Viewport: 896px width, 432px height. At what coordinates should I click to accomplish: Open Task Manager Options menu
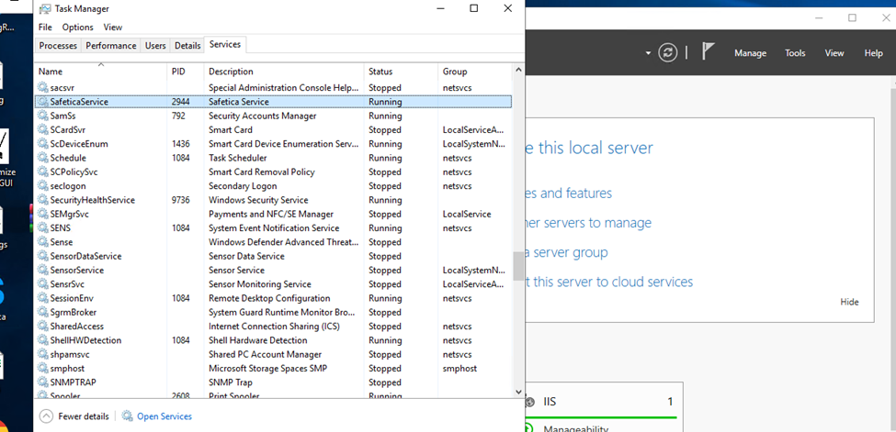(78, 27)
